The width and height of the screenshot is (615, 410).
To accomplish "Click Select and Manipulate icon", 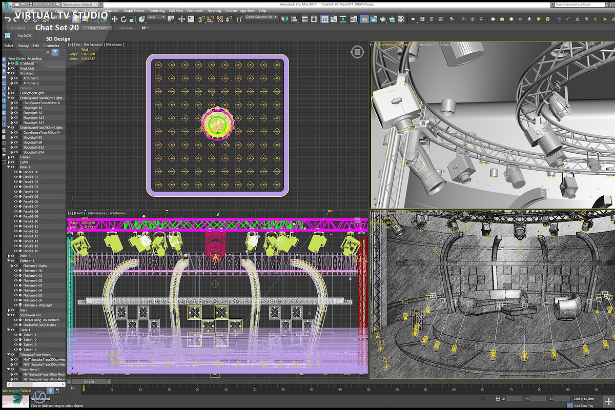I will point(181,19).
